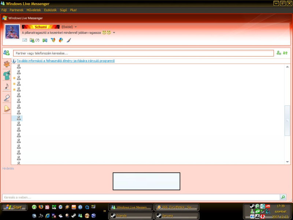The image size is (293, 220).
Task: Open the paintbrush color scheme icon
Action: pos(69,40)
